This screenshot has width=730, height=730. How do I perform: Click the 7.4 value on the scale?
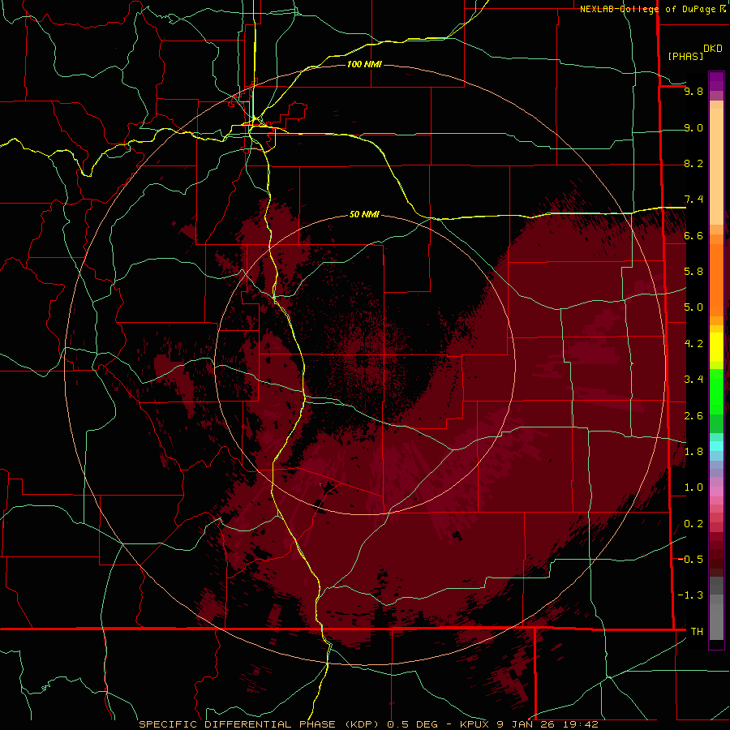pos(693,200)
